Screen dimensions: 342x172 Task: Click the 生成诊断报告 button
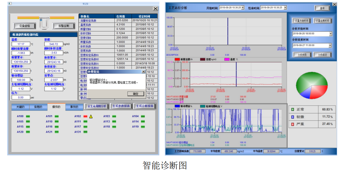144,106
